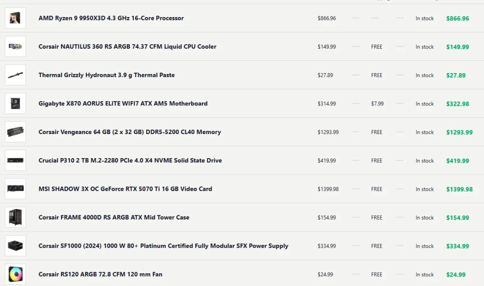Select "In stock" for the MSI video card
This screenshot has height=286, width=484.
(425, 189)
